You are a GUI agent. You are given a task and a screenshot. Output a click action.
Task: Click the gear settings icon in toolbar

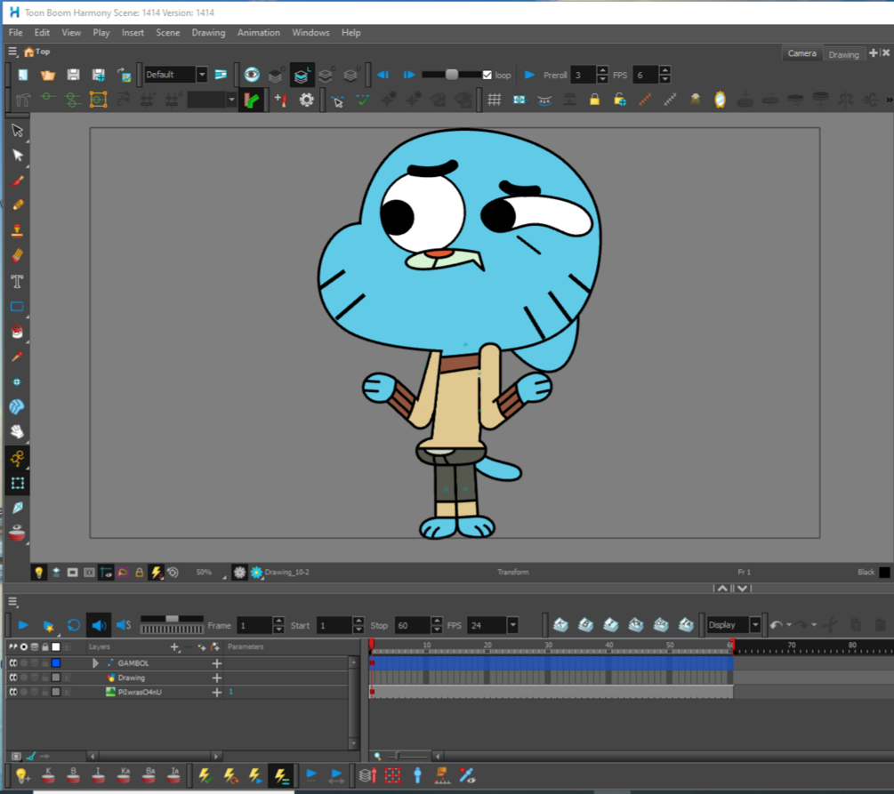[306, 100]
